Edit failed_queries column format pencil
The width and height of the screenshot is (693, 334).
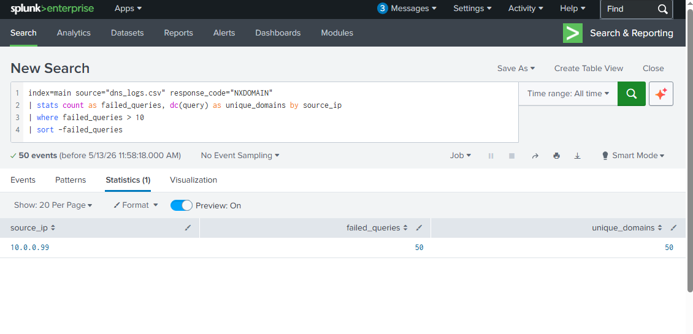pyautogui.click(x=419, y=228)
